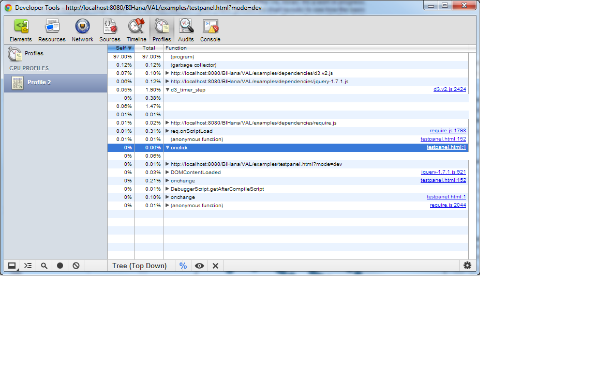Open testpanel.html:152 link on onchange row

443,180
